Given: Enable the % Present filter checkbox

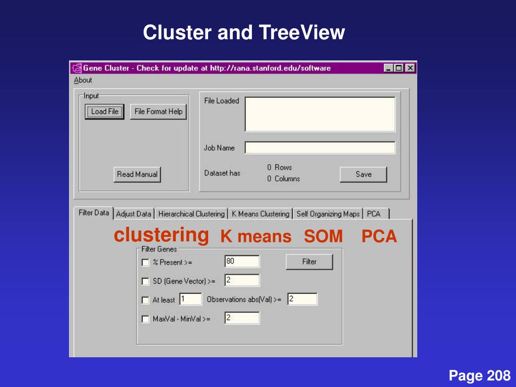Looking at the screenshot, I should 145,263.
